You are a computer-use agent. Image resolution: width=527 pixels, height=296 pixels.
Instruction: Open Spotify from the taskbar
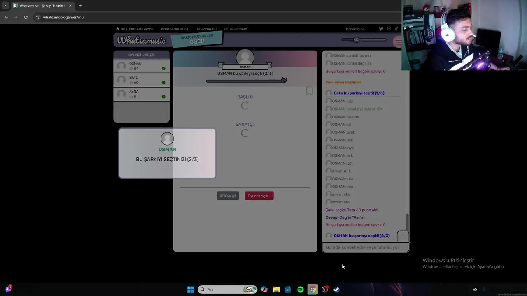click(301, 289)
